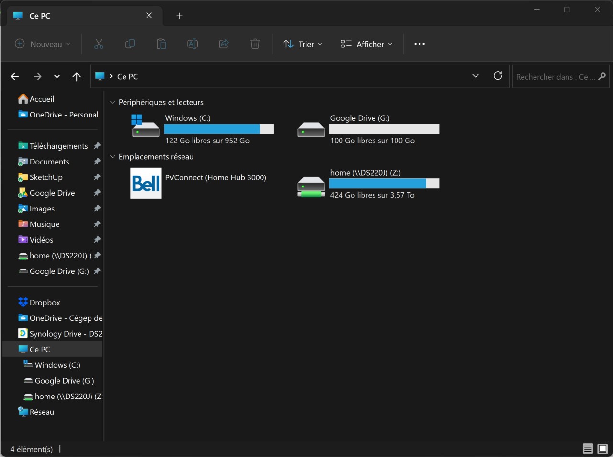Open the three-dots more options menu
Viewport: 613px width, 457px height.
420,44
